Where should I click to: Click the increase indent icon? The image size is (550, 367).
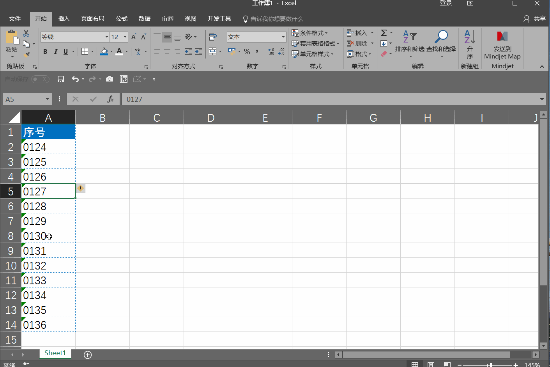(199, 51)
